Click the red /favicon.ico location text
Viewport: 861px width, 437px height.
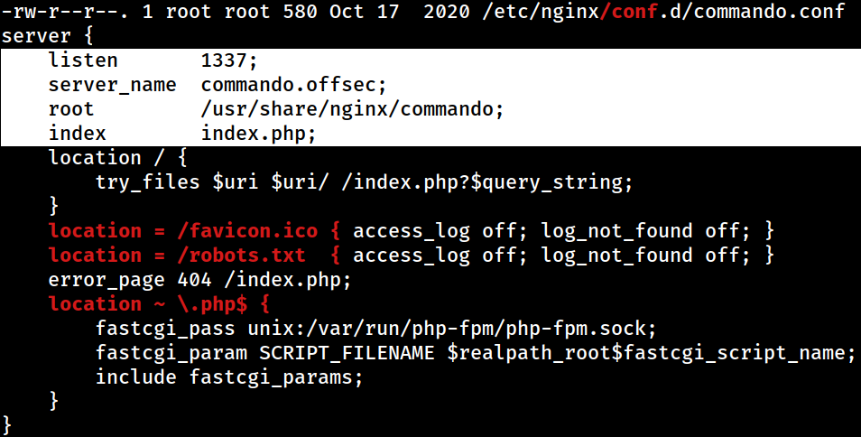point(247,230)
